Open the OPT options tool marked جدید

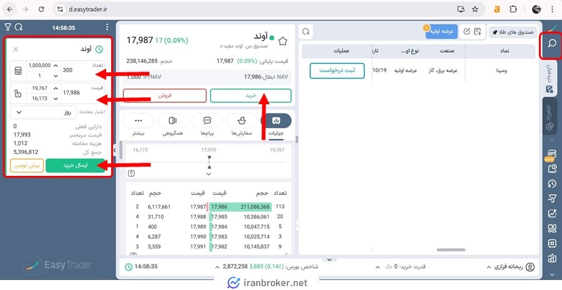click(x=551, y=154)
